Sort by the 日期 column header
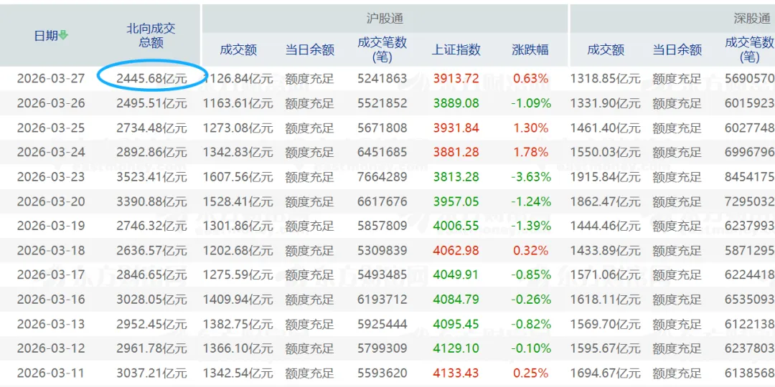This screenshot has height=387, width=775. coord(47,36)
